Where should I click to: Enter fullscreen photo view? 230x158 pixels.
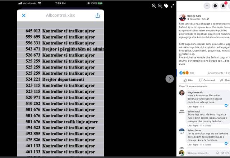(172, 6)
